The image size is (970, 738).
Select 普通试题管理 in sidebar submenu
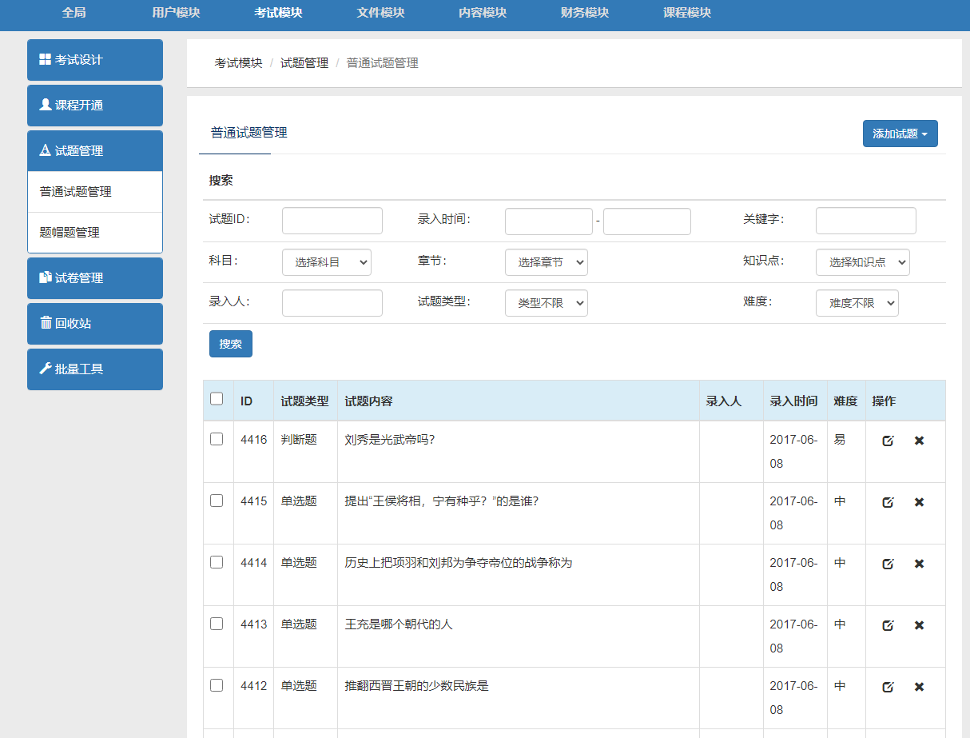pos(95,192)
